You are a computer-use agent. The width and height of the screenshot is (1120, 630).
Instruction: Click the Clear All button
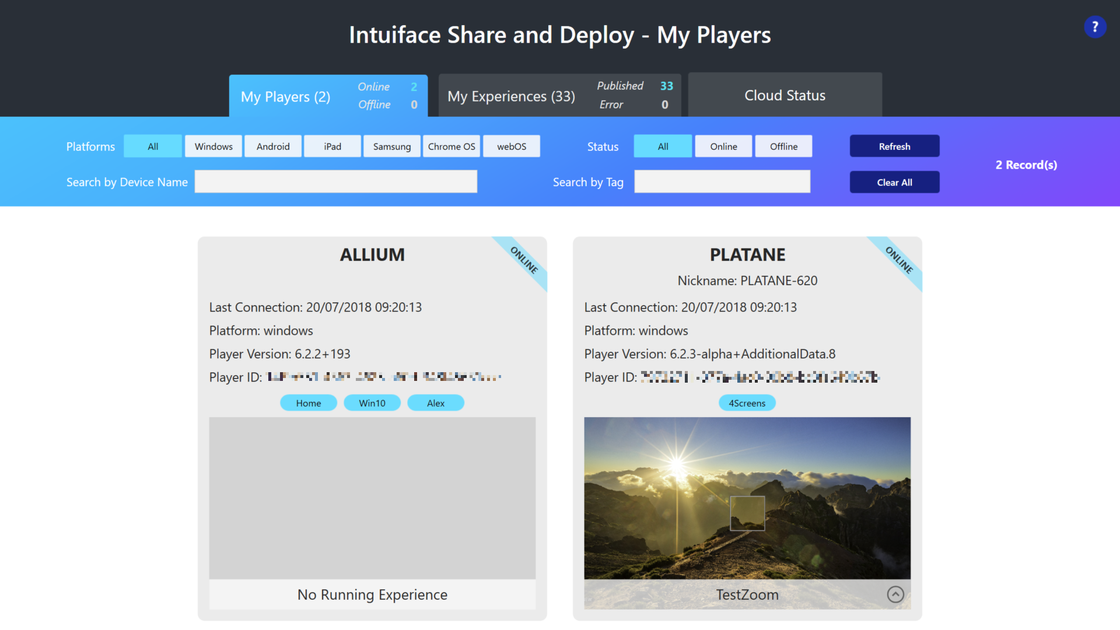pos(895,183)
